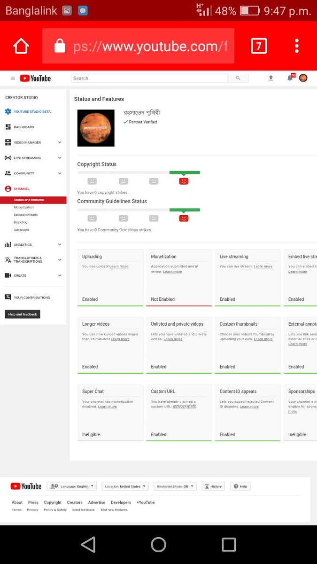
Task: Click the red Channel person icon
Action: click(x=8, y=188)
